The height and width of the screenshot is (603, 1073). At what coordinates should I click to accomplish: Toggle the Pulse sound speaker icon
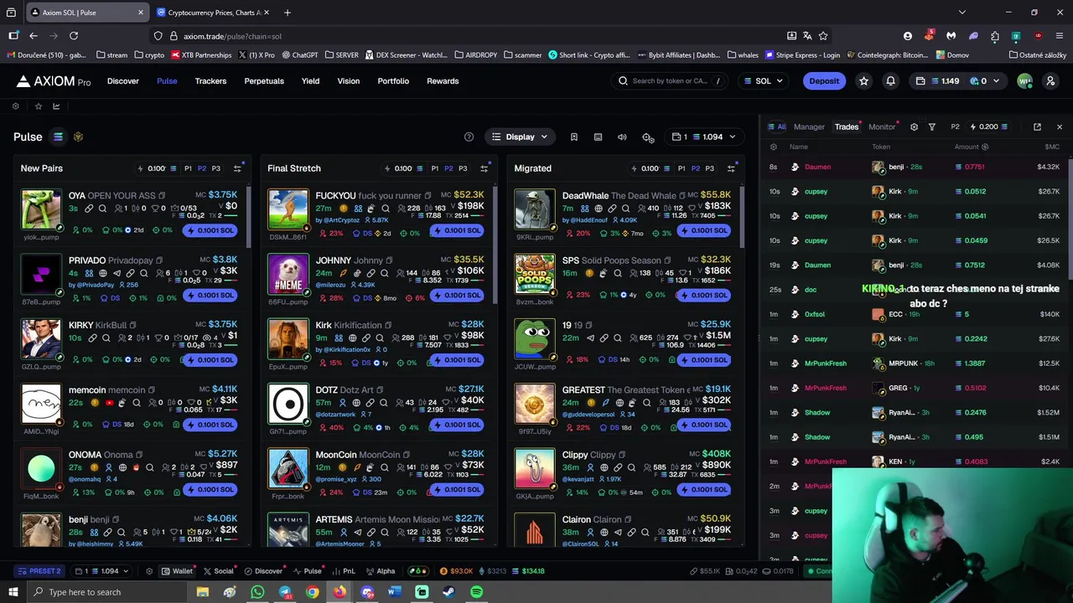click(622, 137)
